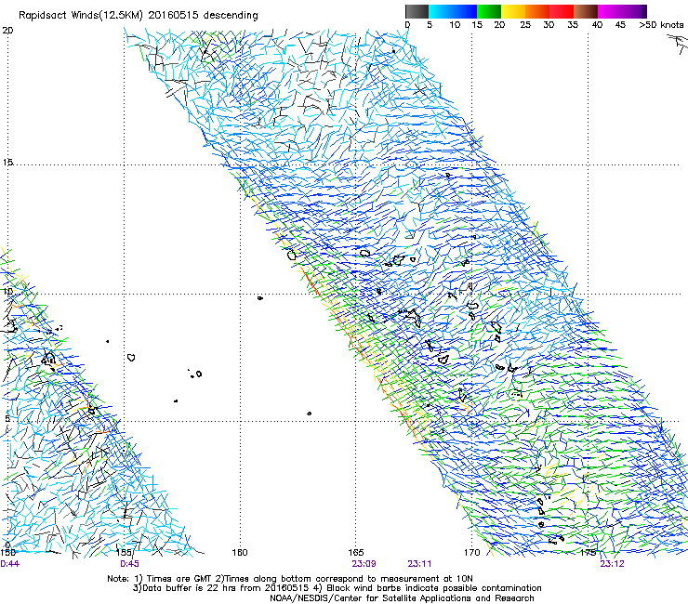Click the '20' latitude label on the left axis
Image resolution: width=688 pixels, height=604 pixels.
point(7,31)
